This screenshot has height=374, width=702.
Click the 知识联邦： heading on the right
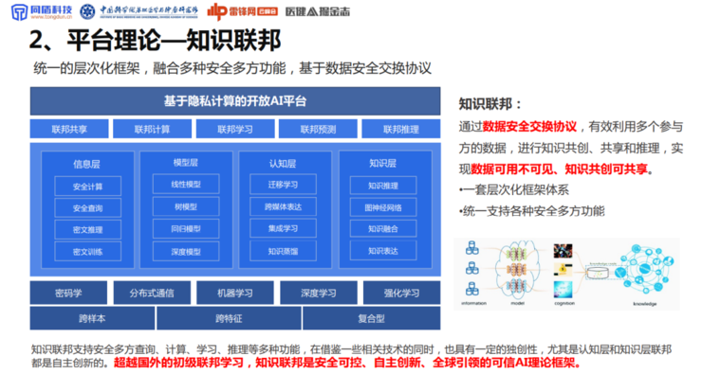pyautogui.click(x=490, y=104)
